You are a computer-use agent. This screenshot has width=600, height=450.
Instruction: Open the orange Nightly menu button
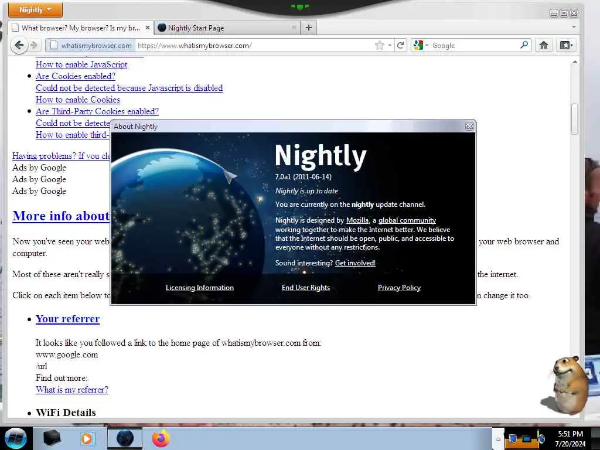[35, 10]
